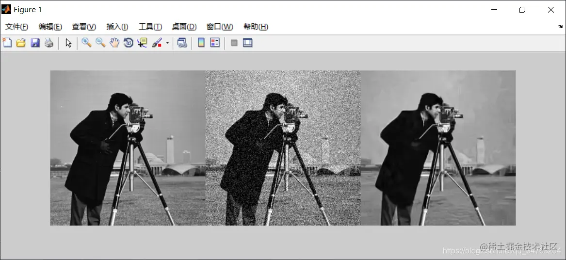Screen dimensions: 566x260
Task: Activate the Zoom Out magnifier tool
Action: 100,43
